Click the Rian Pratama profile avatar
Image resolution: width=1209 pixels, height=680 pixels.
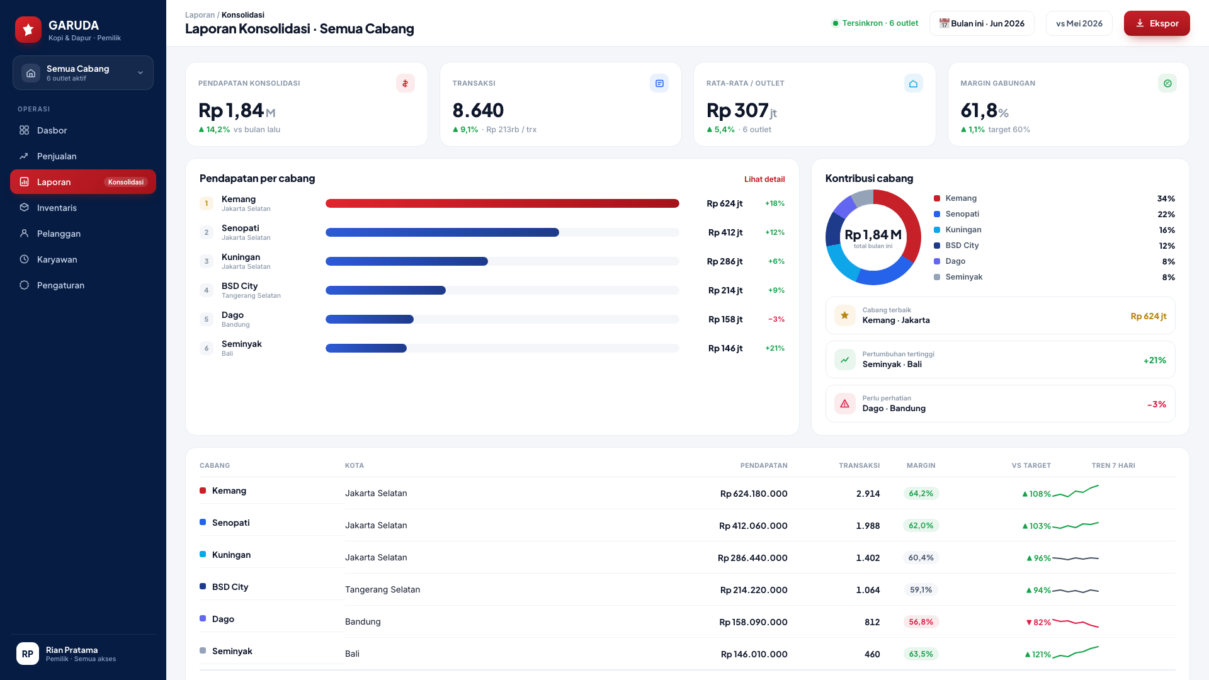(28, 654)
